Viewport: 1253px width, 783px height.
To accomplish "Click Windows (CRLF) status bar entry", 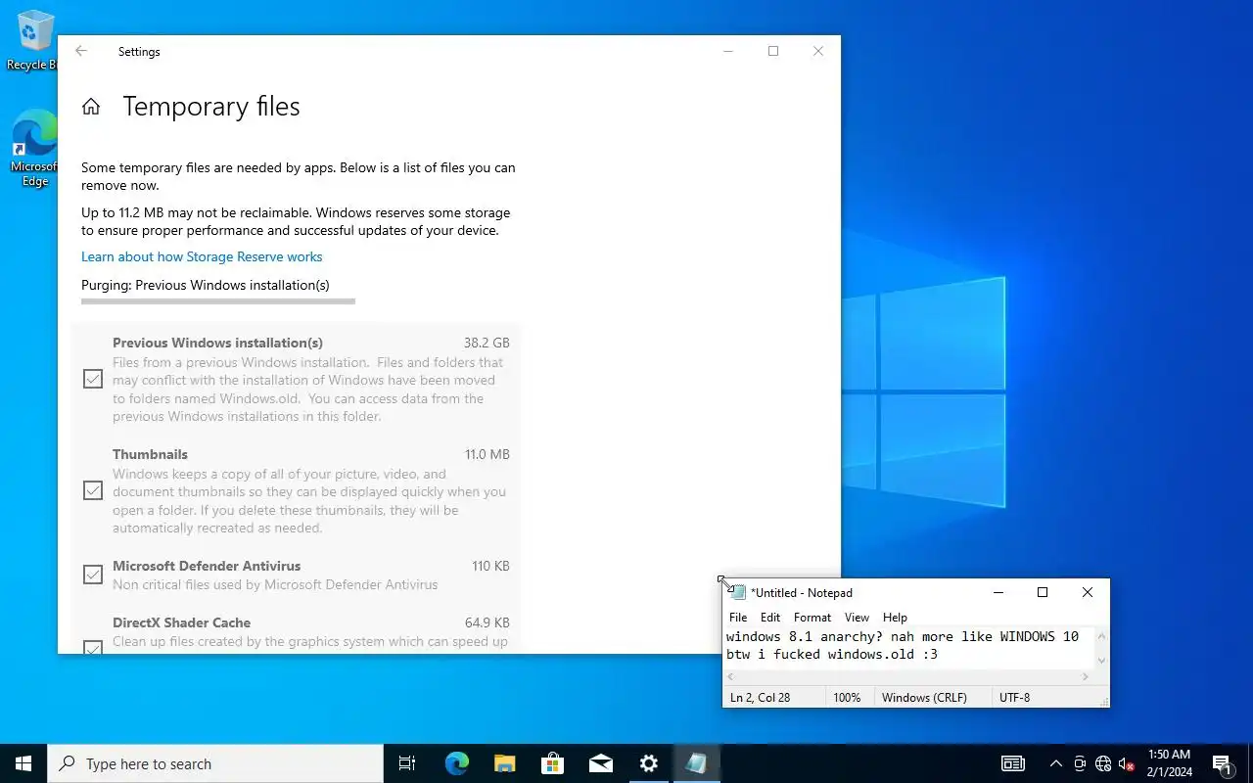I will [x=924, y=698].
